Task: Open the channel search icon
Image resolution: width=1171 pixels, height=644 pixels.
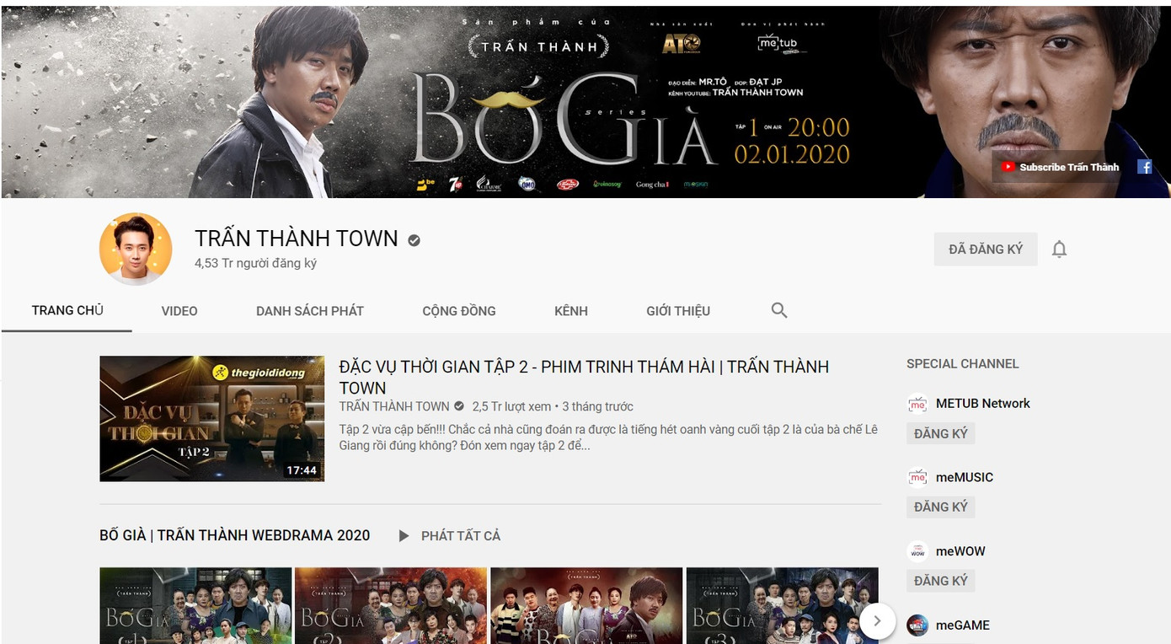Action: [x=778, y=310]
